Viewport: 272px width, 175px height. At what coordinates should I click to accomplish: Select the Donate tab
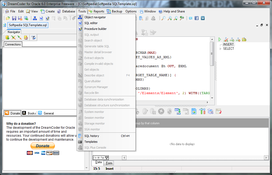[12, 113]
